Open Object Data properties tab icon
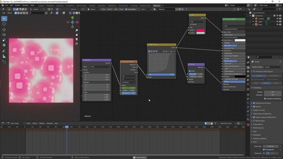Screen dimensions: 283x159 248,115
